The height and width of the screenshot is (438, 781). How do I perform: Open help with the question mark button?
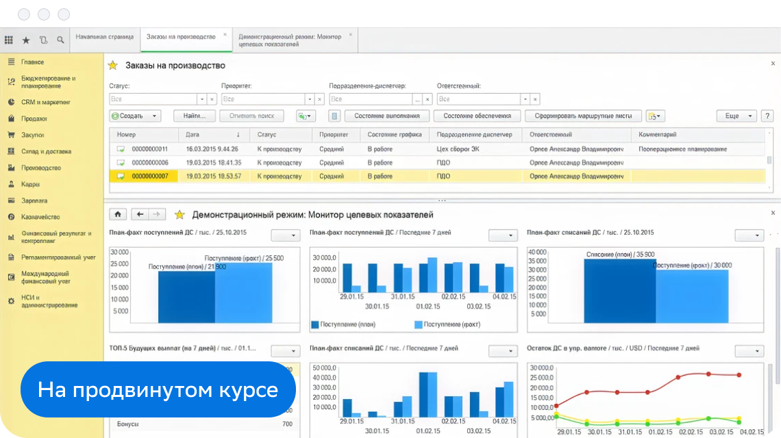767,116
